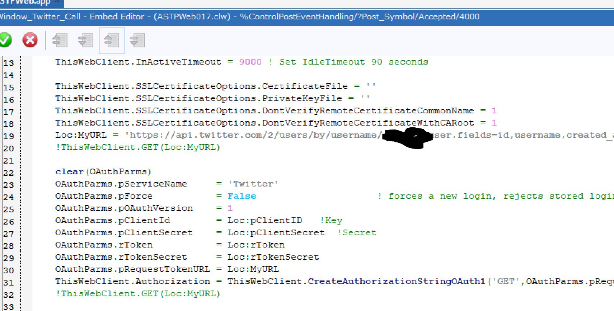The height and width of the screenshot is (311, 614).
Task: Click the first Previous Embed toolbar icon
Action: (60, 40)
